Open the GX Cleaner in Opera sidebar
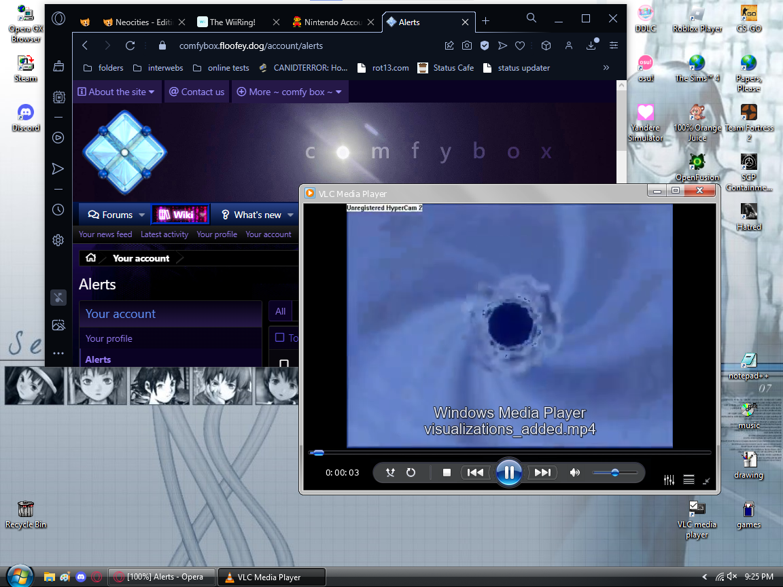This screenshot has width=783, height=587. coord(58,67)
